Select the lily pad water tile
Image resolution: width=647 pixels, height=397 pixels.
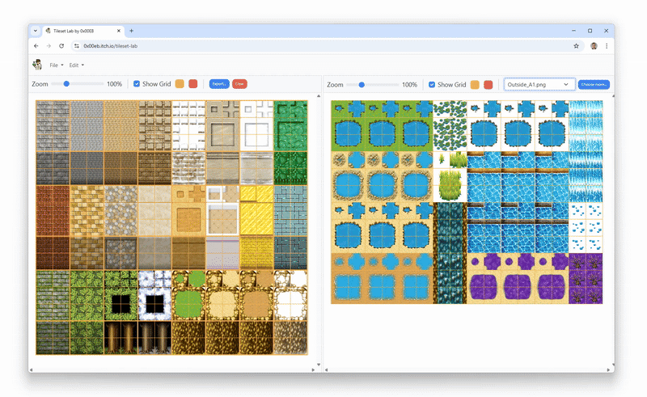(450, 126)
